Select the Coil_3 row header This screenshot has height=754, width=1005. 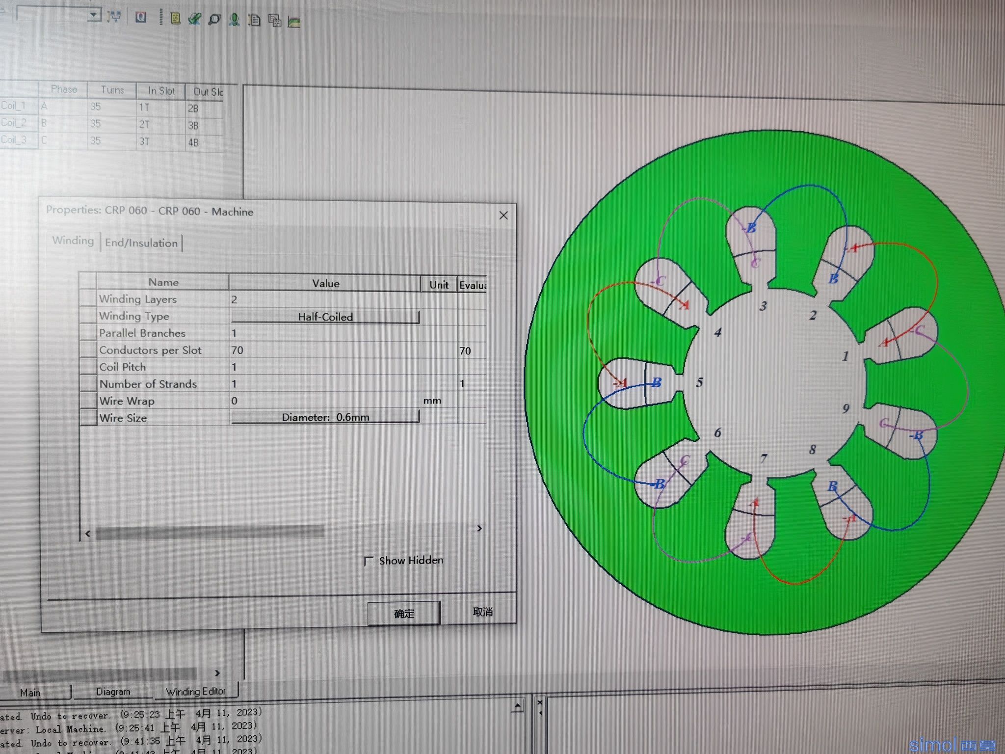tap(18, 140)
